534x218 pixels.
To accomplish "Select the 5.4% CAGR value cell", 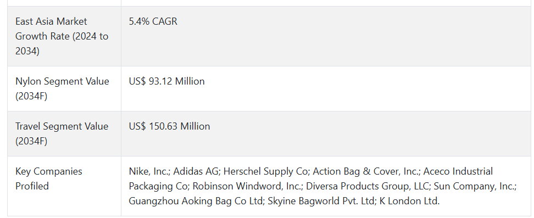I will pos(153,21).
